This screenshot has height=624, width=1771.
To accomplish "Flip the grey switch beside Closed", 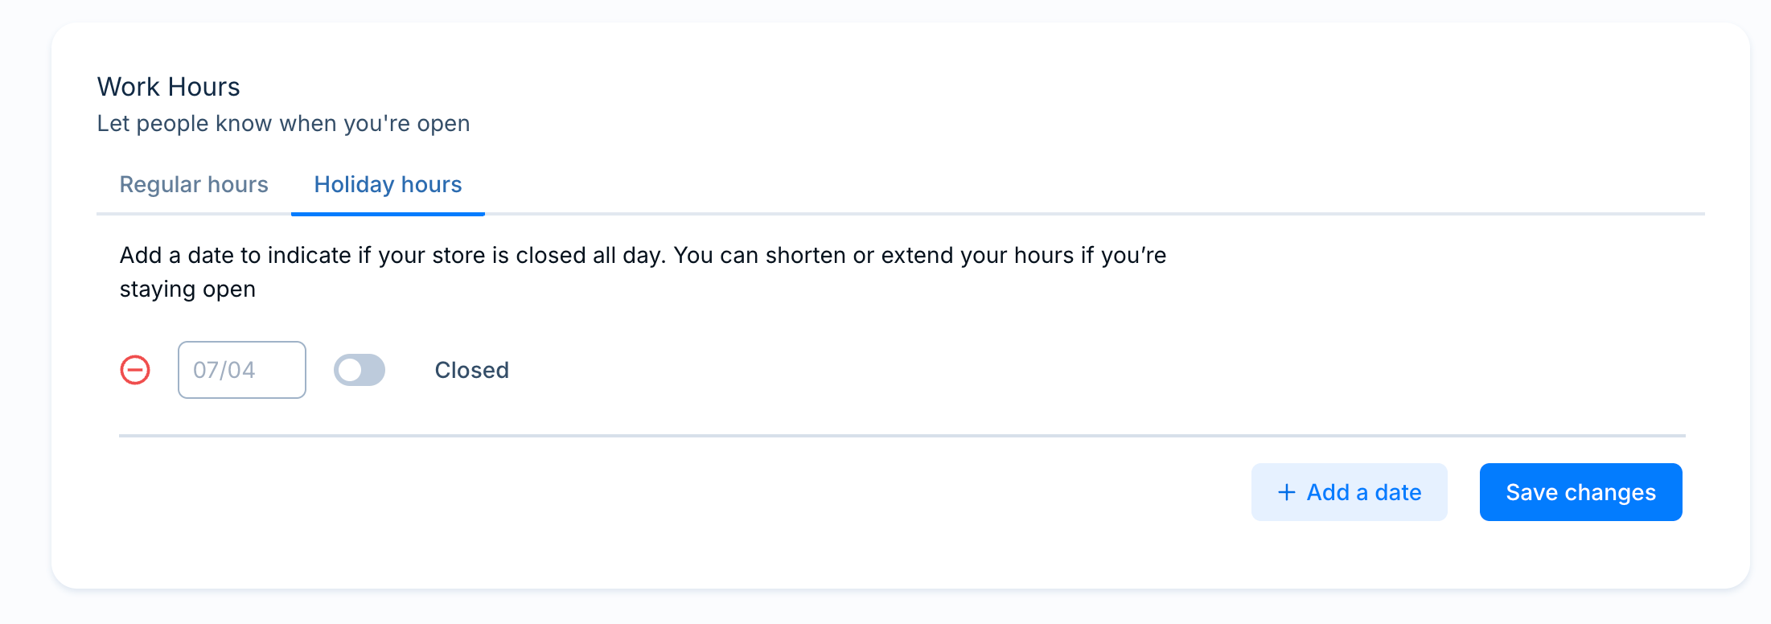I will coord(360,370).
